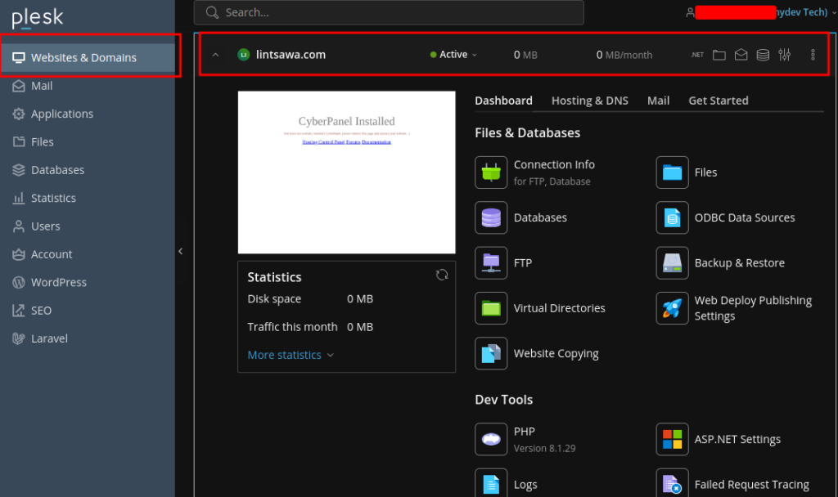Image resolution: width=838 pixels, height=497 pixels.
Task: Click the envelope icon in the domain row
Action: pyautogui.click(x=741, y=55)
